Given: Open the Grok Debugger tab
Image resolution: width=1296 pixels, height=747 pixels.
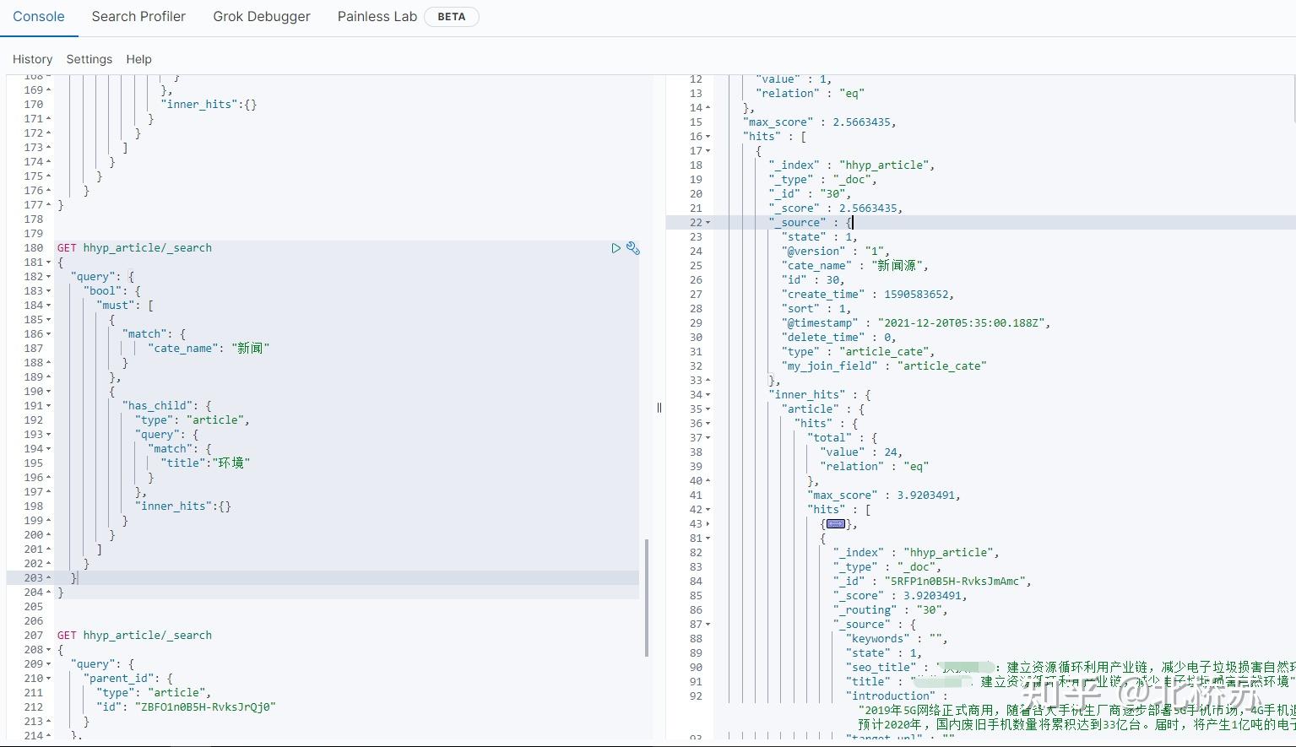Looking at the screenshot, I should 262,17.
